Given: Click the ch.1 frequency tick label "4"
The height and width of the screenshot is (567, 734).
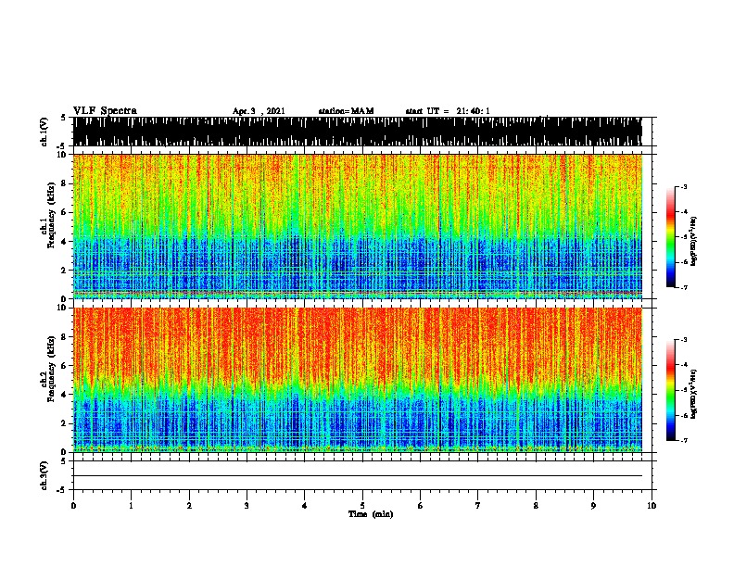Looking at the screenshot, I should point(64,242).
